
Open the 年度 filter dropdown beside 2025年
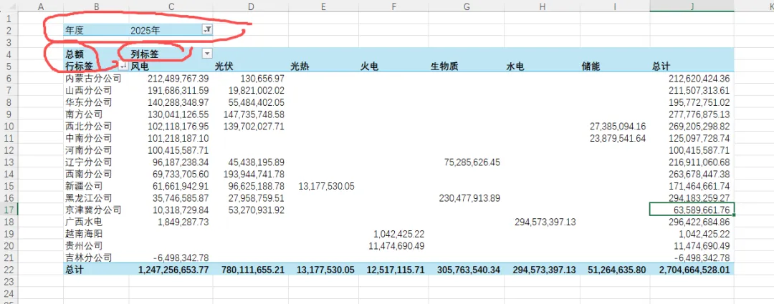[x=208, y=30]
